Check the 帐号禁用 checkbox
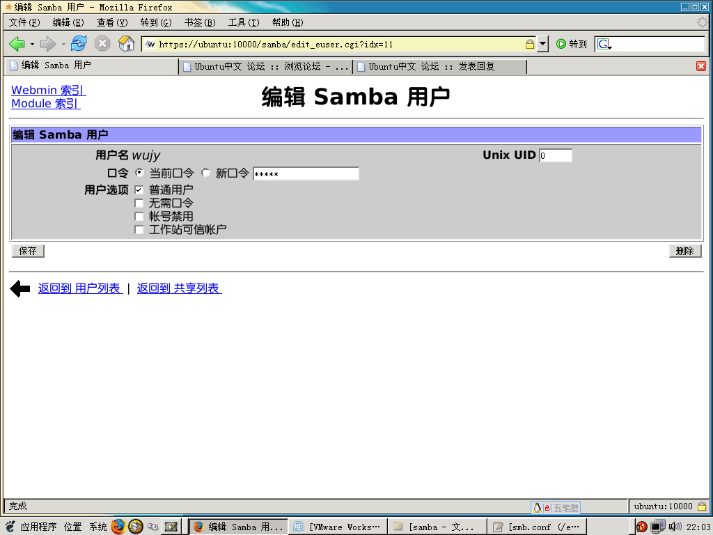 click(139, 217)
